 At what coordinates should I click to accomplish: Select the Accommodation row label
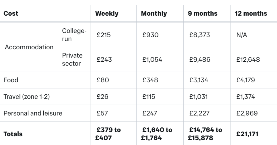[x=29, y=47]
